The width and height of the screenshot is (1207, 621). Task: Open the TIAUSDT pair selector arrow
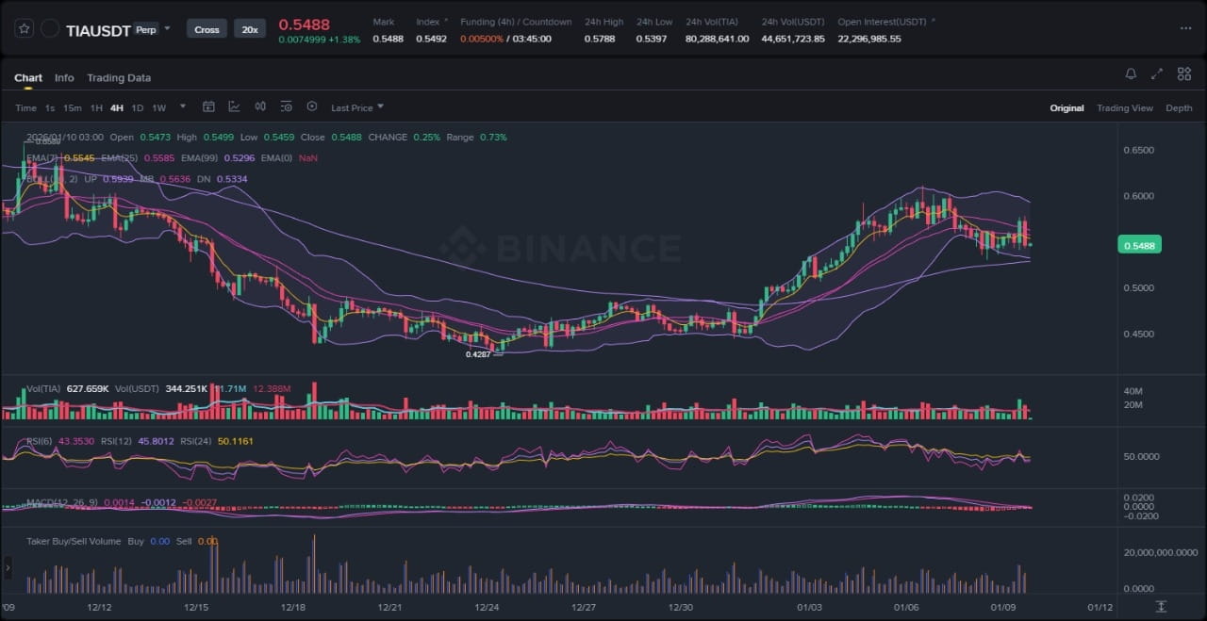(168, 28)
